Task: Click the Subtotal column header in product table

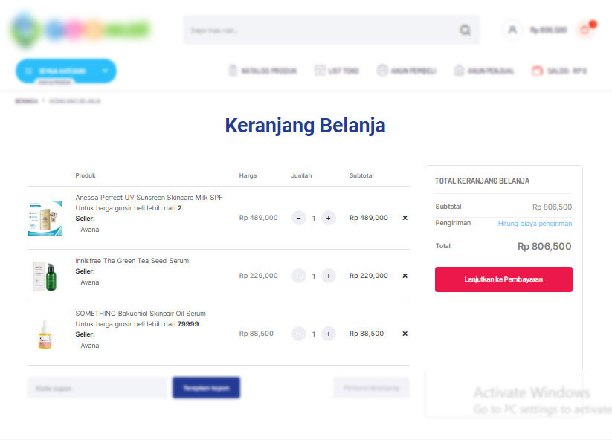Action: pyautogui.click(x=361, y=175)
